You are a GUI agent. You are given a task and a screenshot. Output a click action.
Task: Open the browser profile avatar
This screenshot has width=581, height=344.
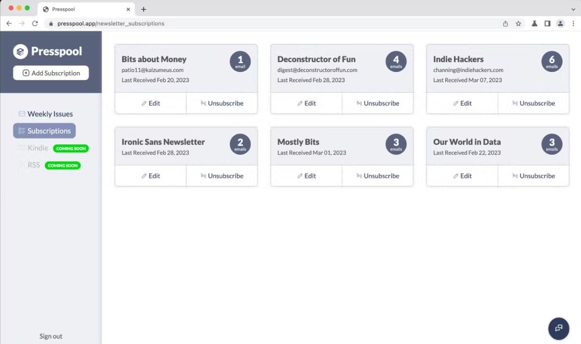point(560,23)
